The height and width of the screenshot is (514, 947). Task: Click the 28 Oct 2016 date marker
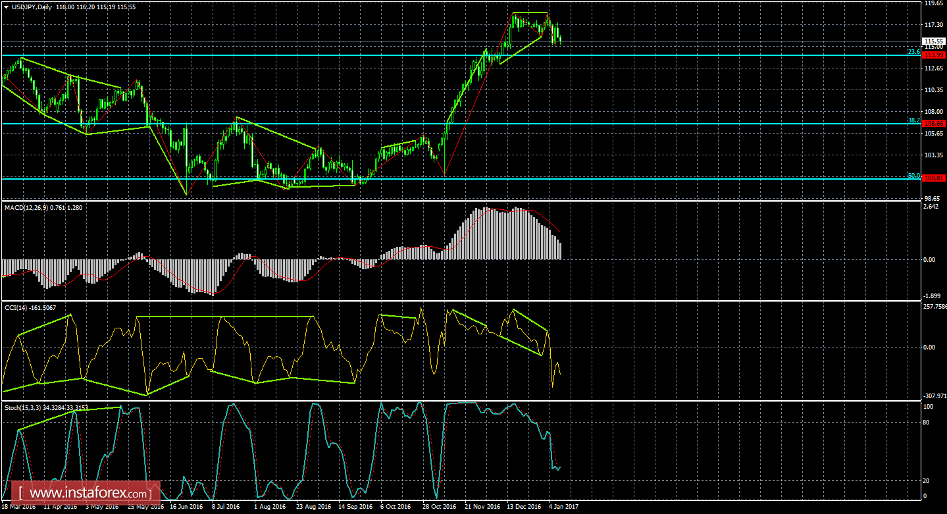(x=439, y=507)
